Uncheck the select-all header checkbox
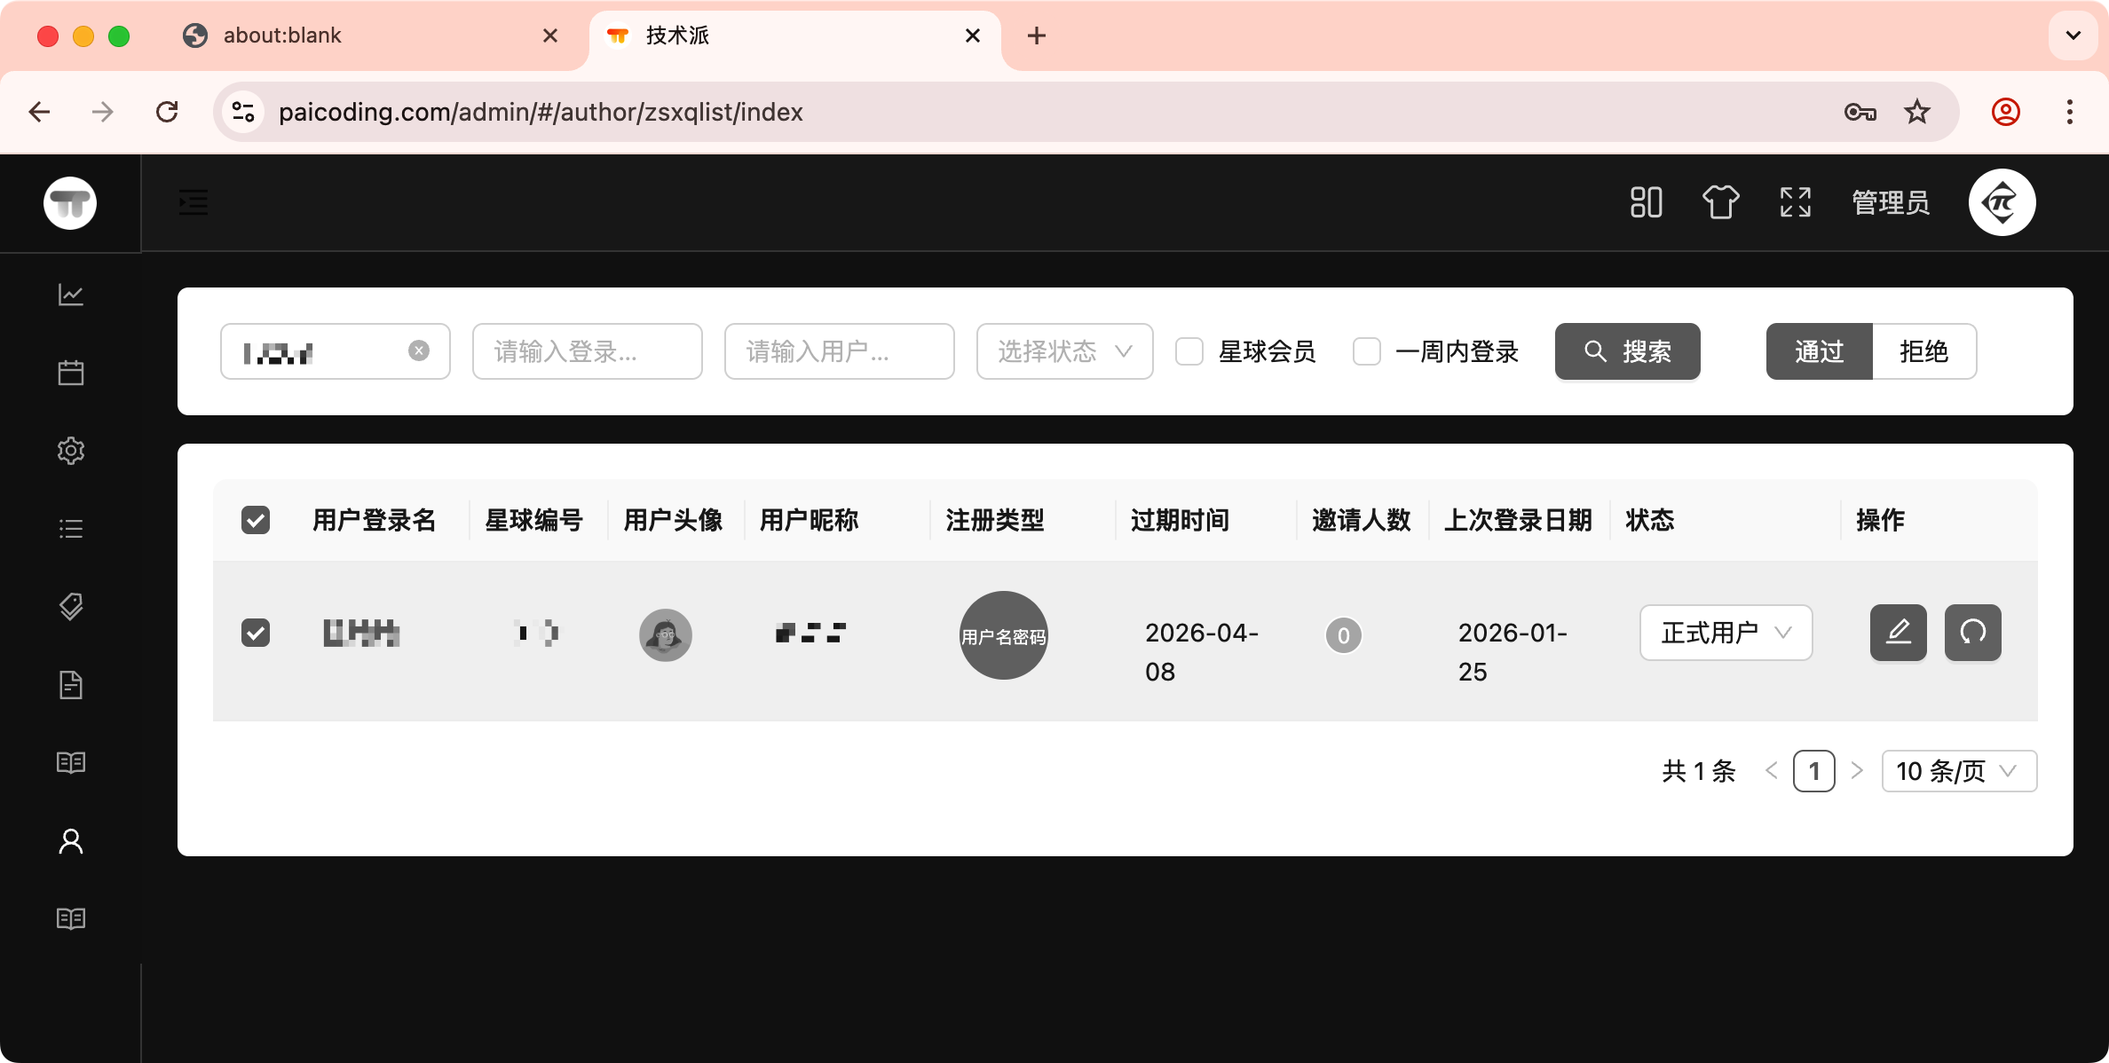 [x=256, y=520]
